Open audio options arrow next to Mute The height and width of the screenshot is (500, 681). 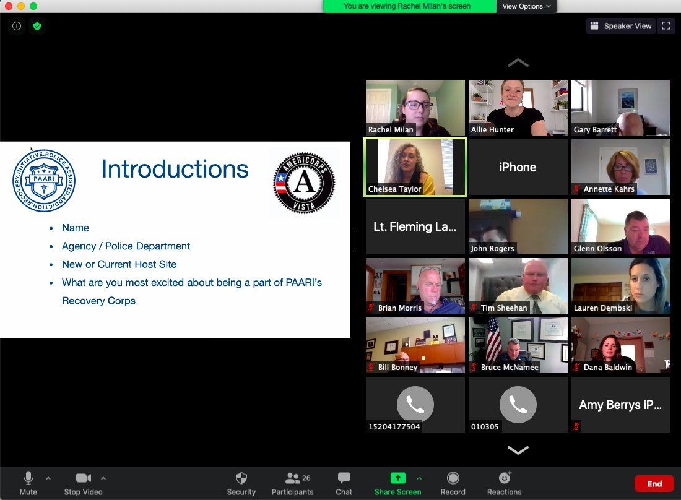tap(48, 478)
